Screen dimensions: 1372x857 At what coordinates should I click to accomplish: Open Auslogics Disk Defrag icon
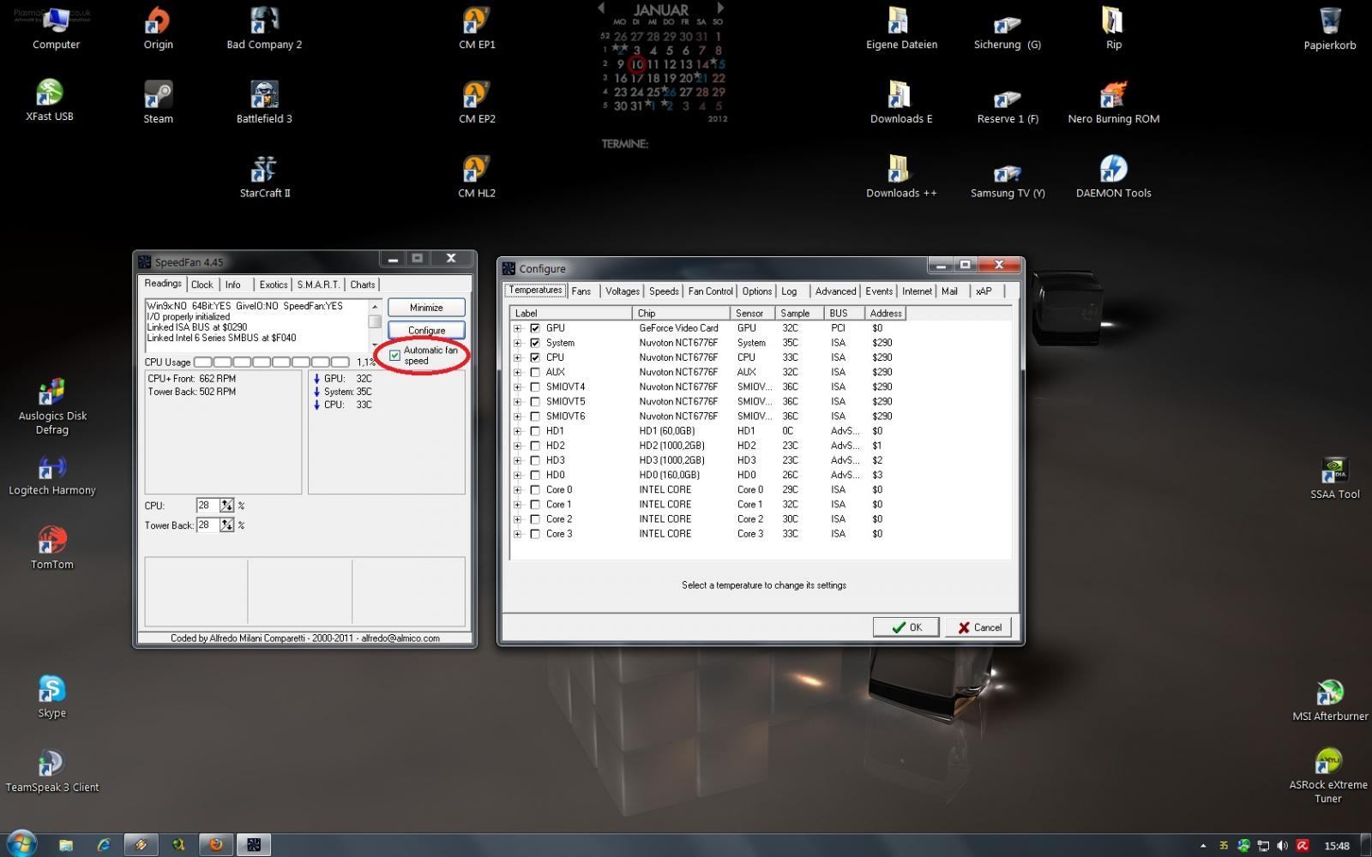(51, 406)
